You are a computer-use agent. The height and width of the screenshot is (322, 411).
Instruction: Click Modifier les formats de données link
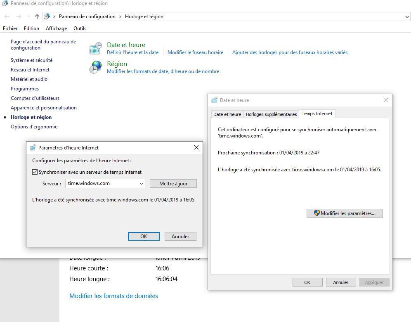pyautogui.click(x=113, y=296)
